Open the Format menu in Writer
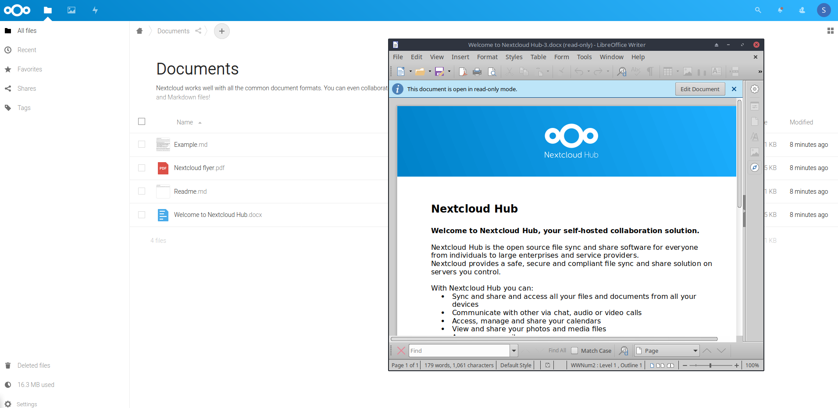The image size is (838, 408). pos(487,57)
